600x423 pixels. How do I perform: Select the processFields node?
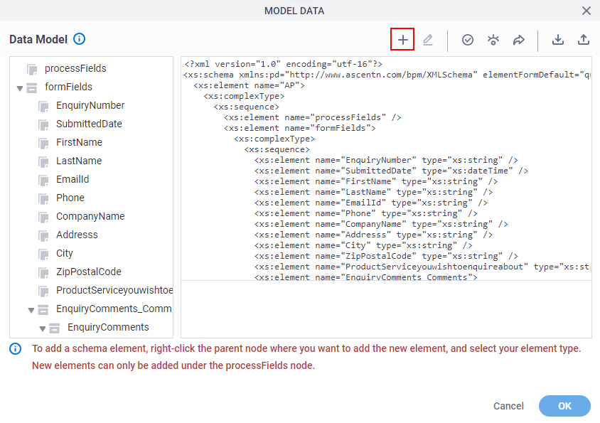[x=75, y=68]
